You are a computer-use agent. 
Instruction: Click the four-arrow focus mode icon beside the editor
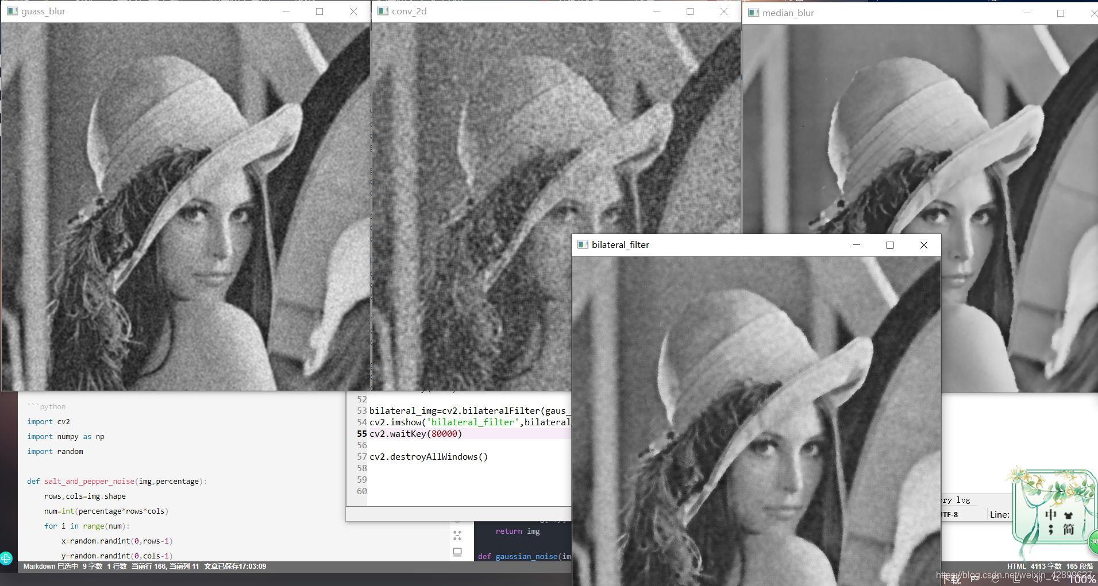(457, 535)
